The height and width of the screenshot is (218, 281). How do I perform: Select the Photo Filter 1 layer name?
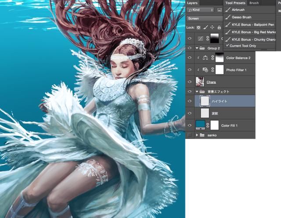coord(236,70)
